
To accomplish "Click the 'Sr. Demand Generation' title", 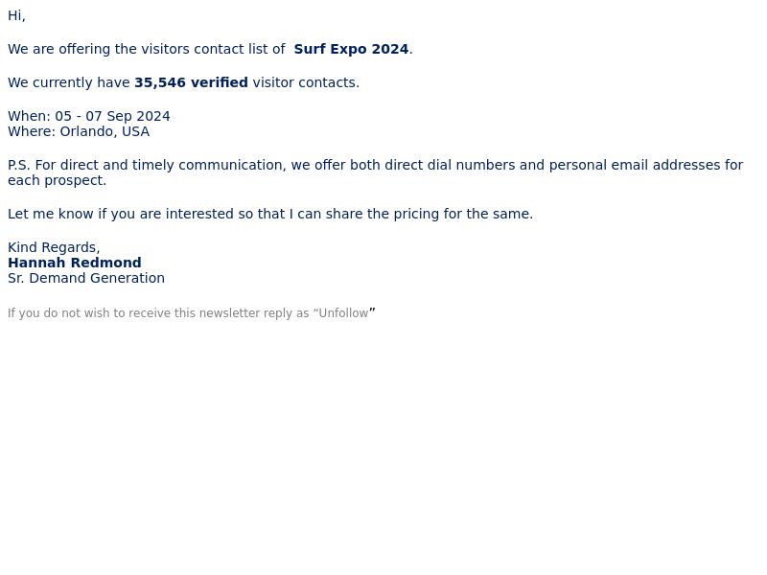I will 86,278.
